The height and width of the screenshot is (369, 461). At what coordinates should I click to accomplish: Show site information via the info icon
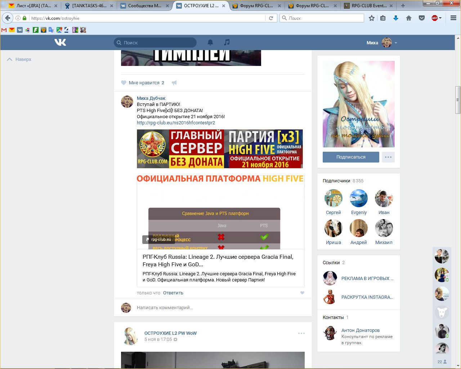point(18,18)
